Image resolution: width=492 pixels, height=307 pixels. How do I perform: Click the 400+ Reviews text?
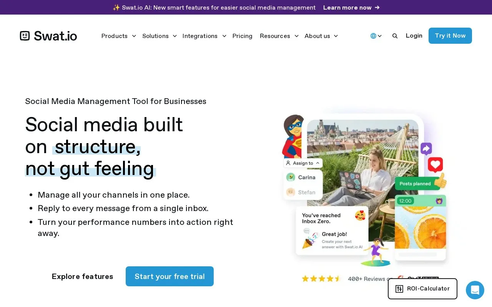tap(369, 279)
